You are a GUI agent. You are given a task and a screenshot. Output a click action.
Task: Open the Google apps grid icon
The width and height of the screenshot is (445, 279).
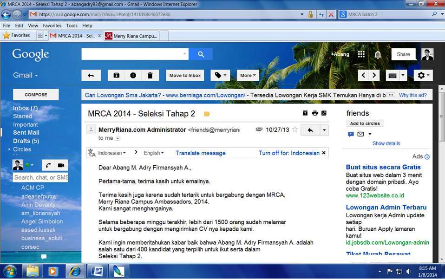pos(361,54)
